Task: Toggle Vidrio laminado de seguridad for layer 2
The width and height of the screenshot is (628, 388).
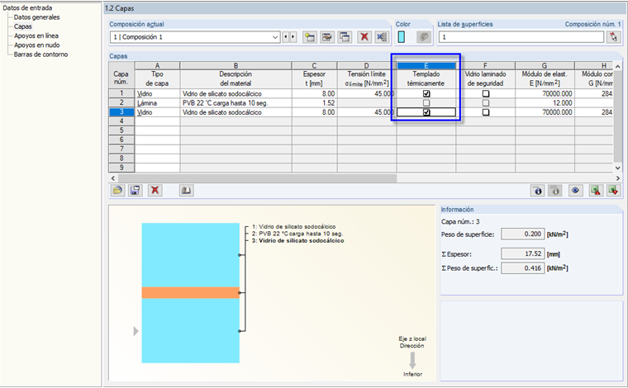Action: (x=486, y=103)
